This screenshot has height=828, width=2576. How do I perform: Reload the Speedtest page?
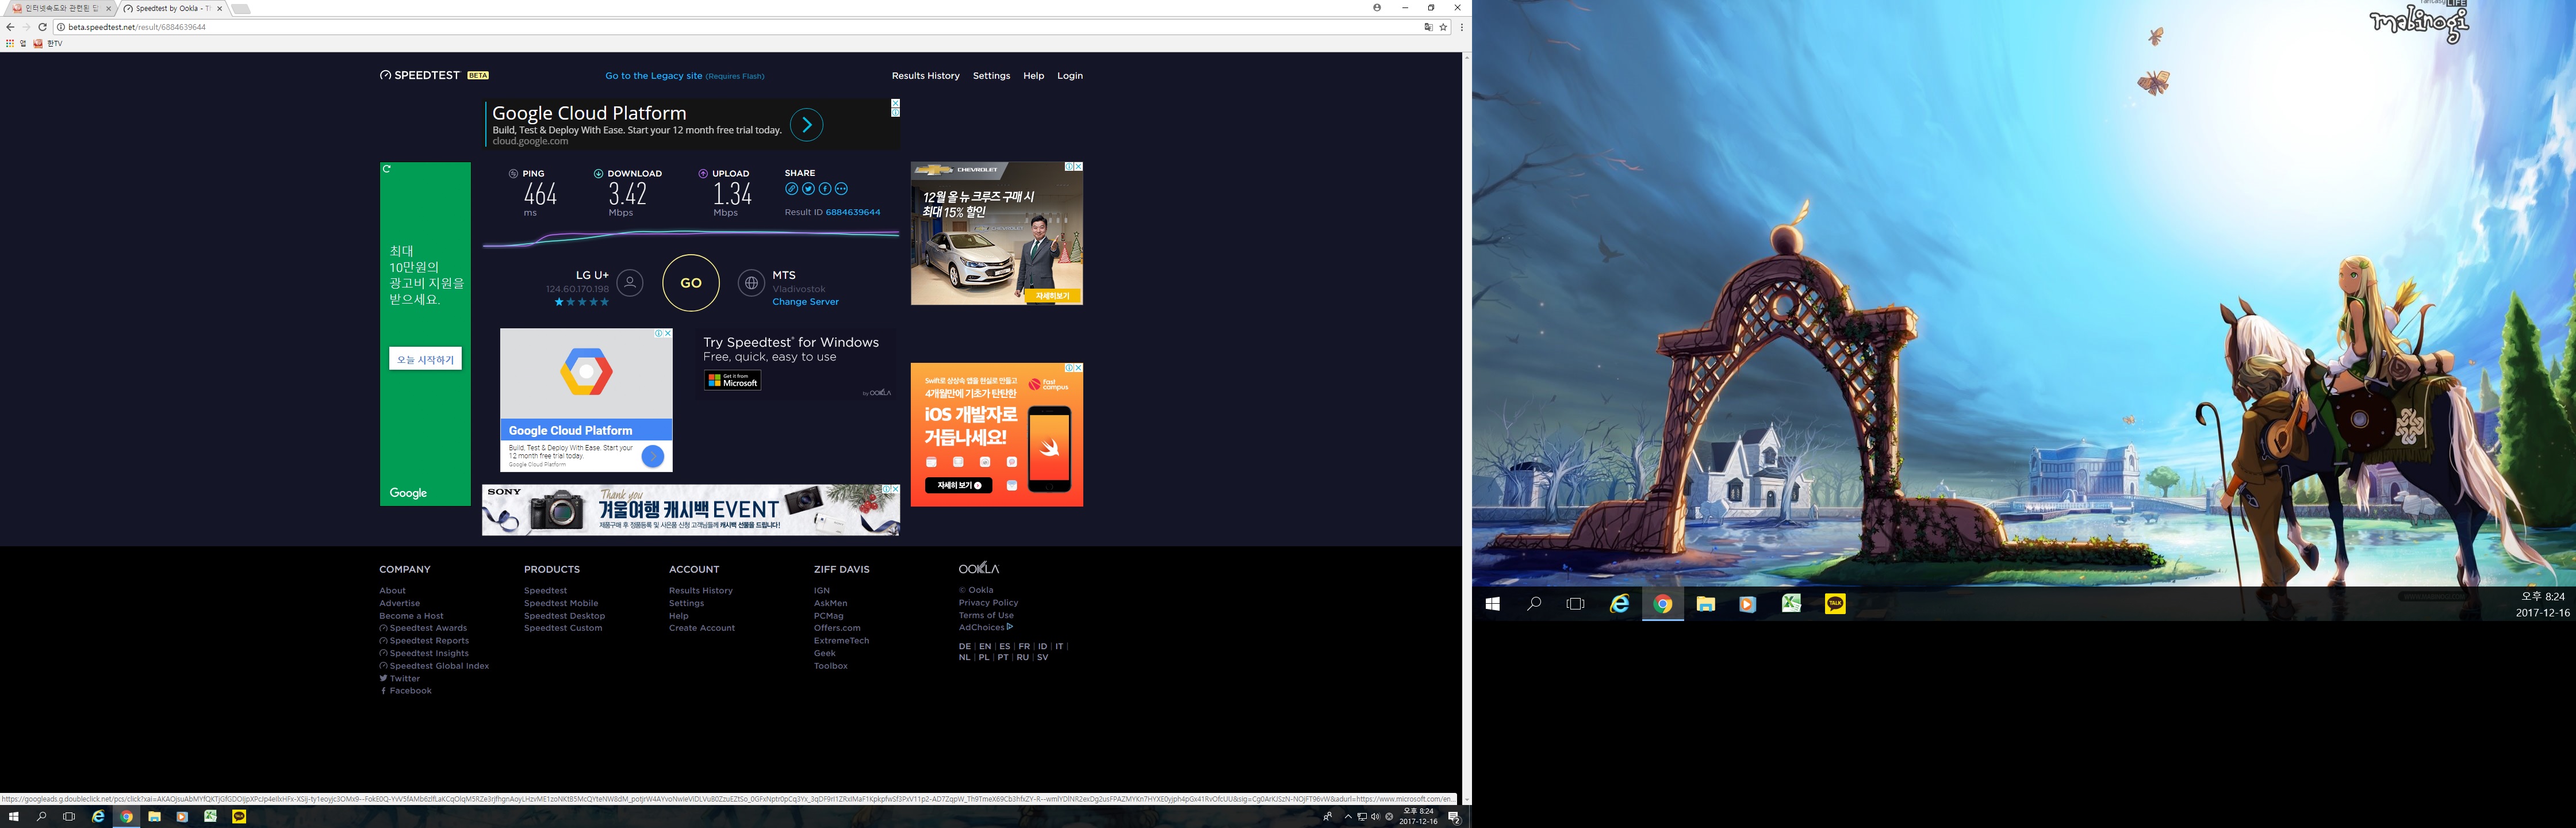pyautogui.click(x=42, y=27)
